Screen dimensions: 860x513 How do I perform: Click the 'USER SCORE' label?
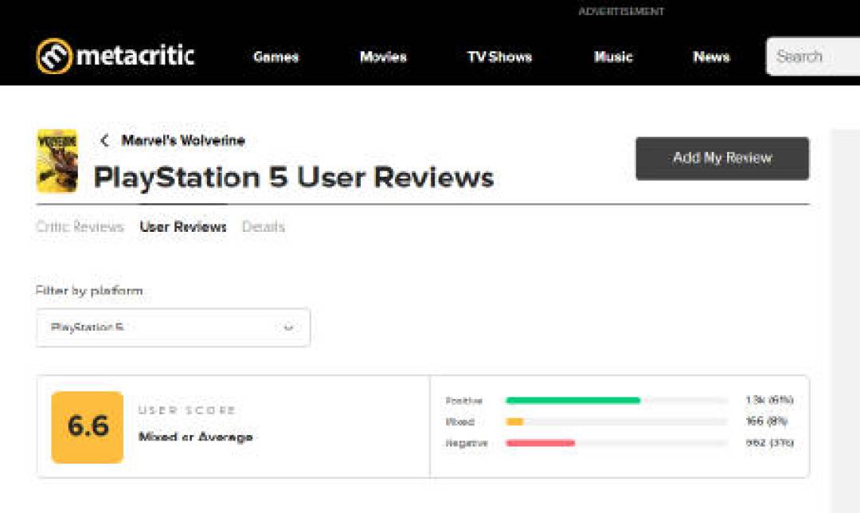[187, 410]
